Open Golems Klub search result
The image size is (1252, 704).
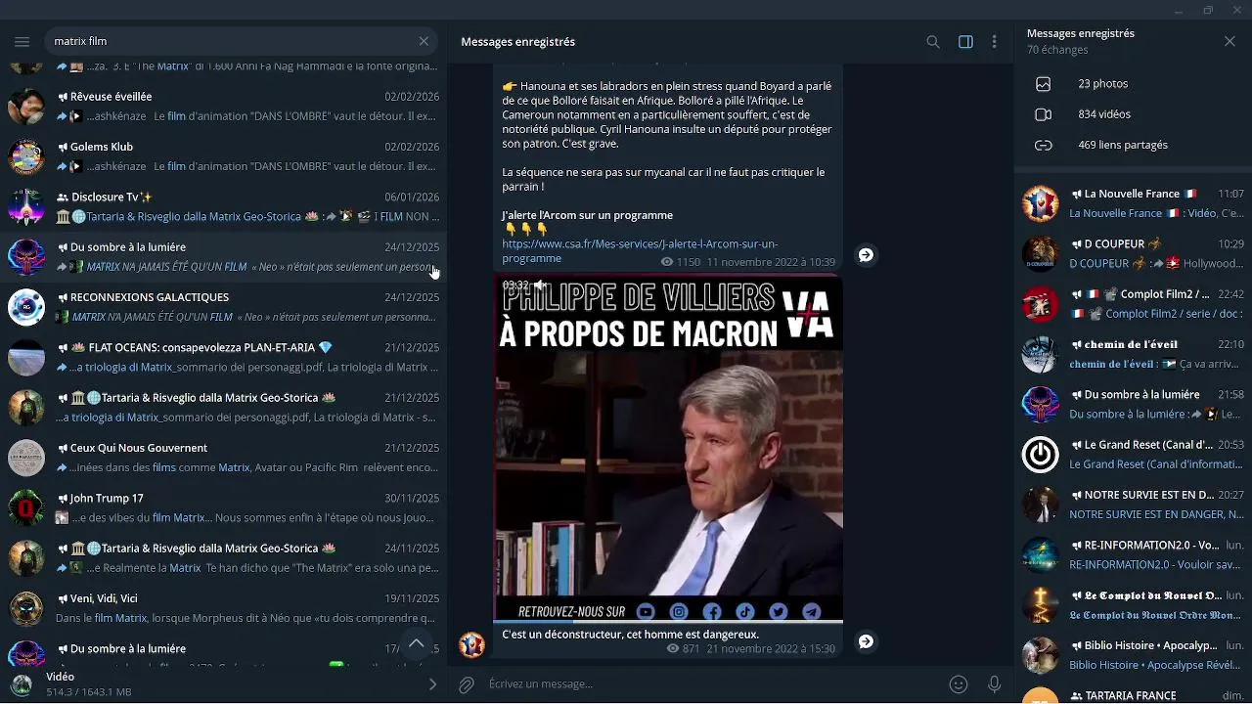point(224,156)
